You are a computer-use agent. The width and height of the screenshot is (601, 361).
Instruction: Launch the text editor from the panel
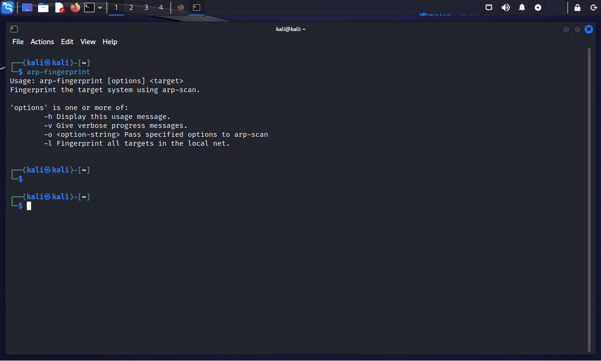(x=59, y=8)
